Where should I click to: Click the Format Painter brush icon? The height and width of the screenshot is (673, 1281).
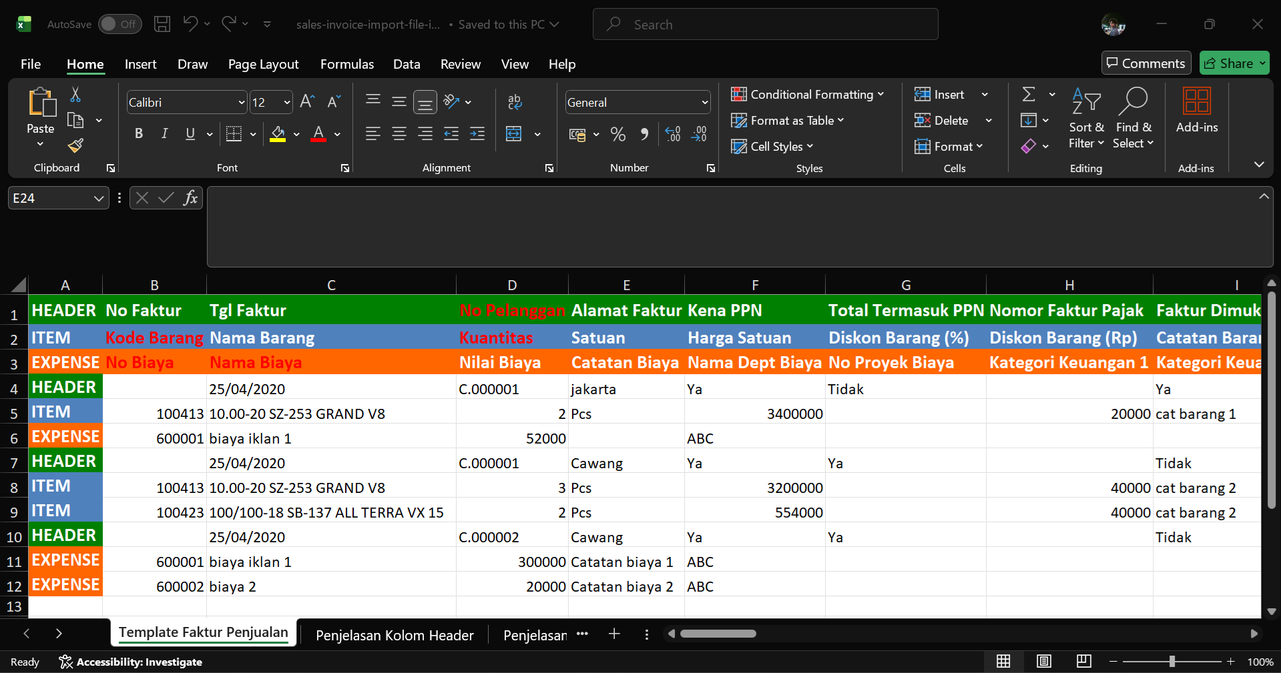[x=75, y=145]
